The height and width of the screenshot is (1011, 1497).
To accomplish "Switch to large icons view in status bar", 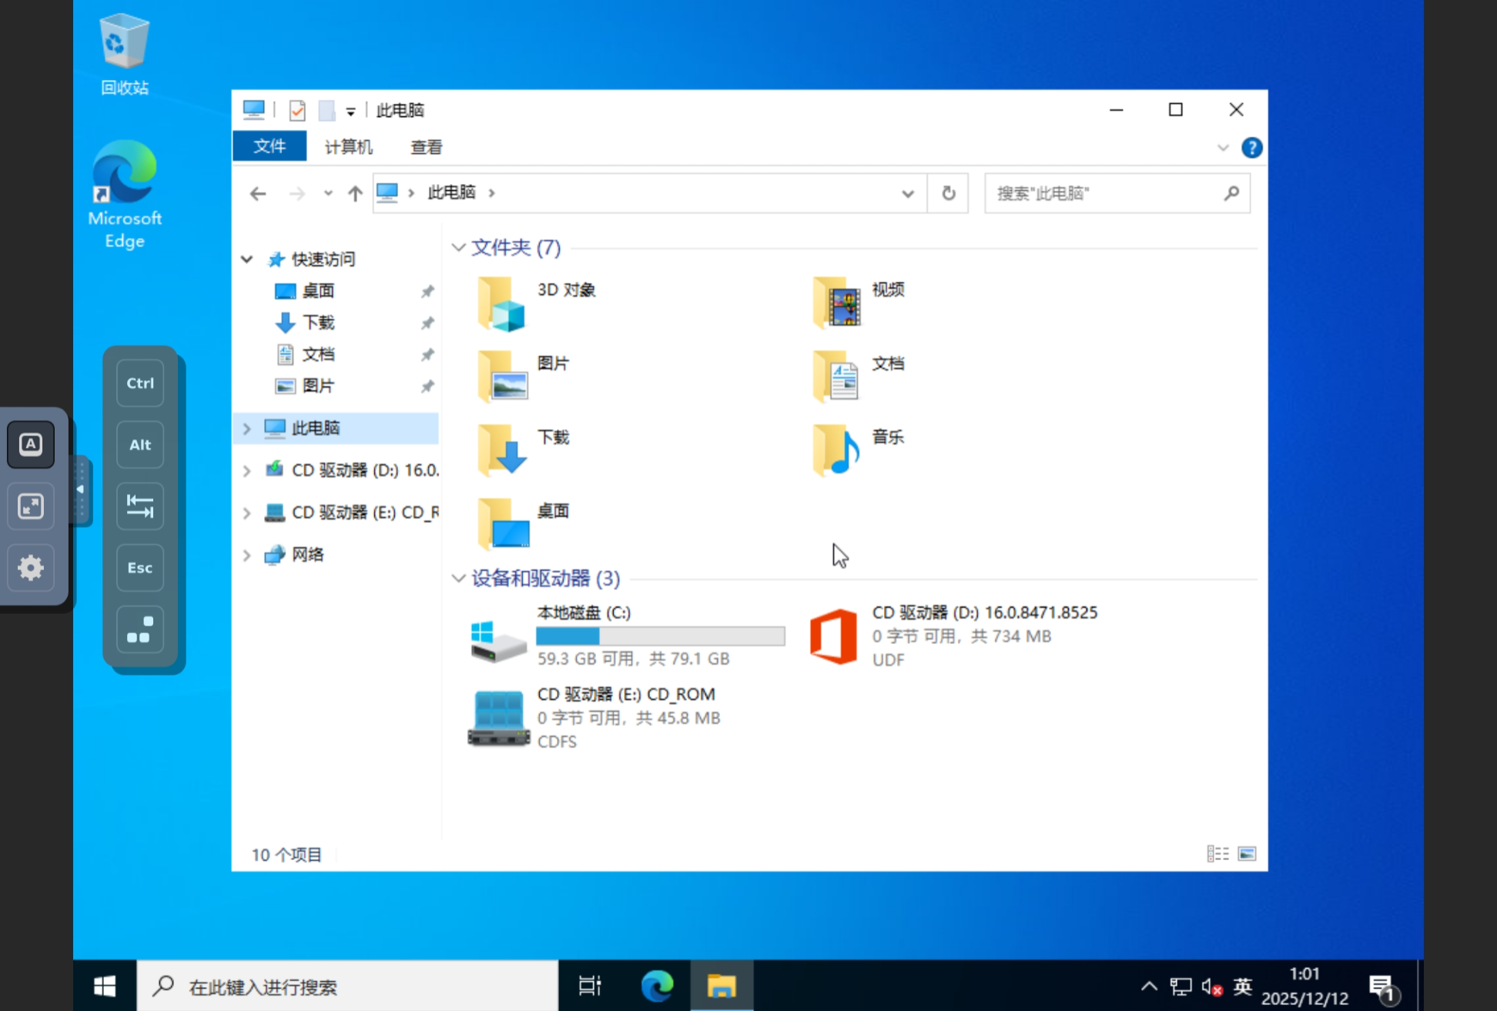I will click(x=1247, y=854).
